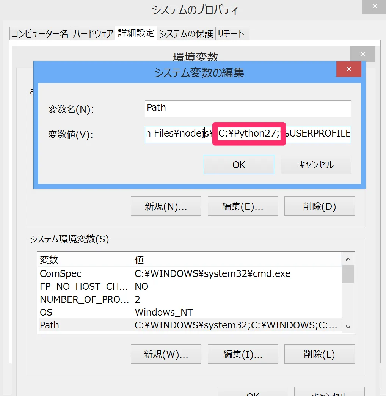
Task: Click the 新規(N)... button for user variables
Action: pos(166,206)
